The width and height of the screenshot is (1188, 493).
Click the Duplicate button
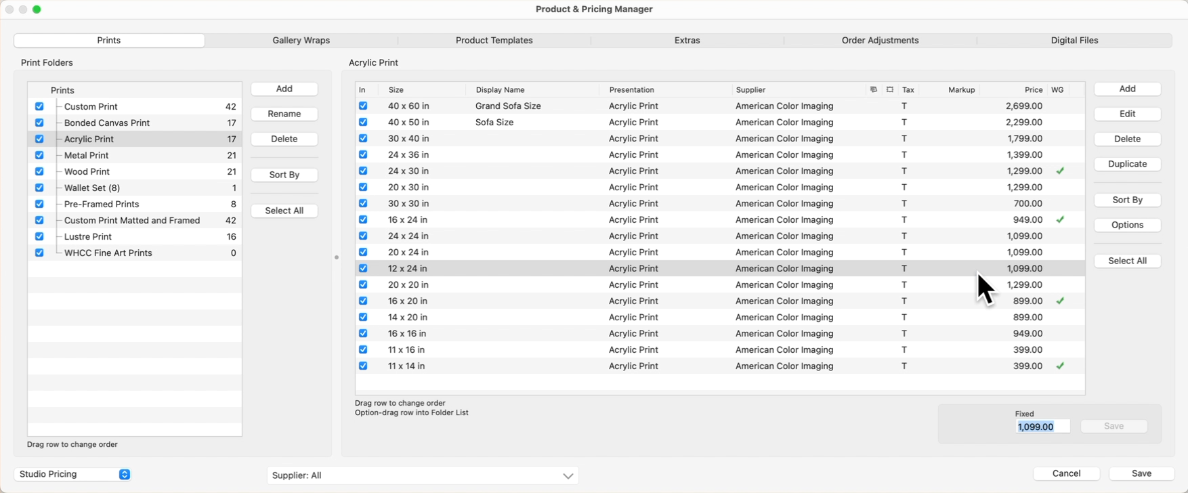click(1127, 165)
